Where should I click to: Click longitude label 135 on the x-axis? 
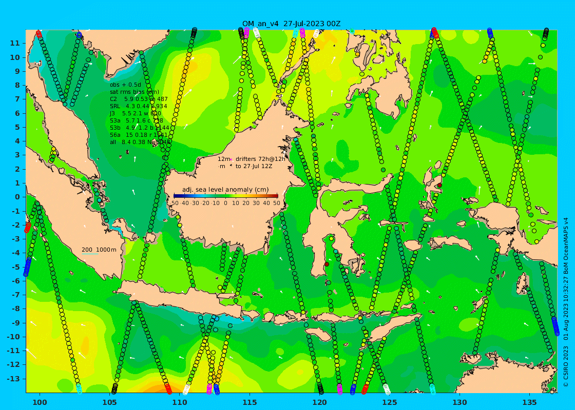pyautogui.click(x=530, y=402)
